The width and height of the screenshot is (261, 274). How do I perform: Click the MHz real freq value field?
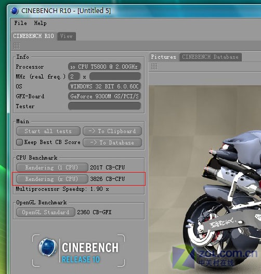tap(115, 76)
